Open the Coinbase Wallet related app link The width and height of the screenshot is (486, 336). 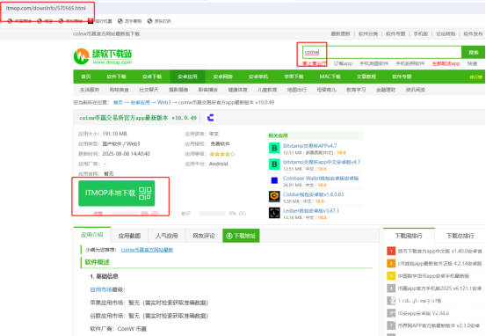(x=321, y=179)
